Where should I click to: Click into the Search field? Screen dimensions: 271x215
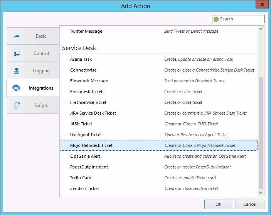click(x=238, y=19)
